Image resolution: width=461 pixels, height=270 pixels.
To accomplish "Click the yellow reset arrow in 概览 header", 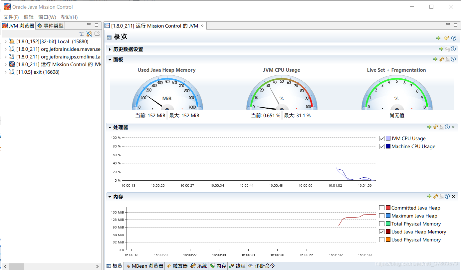I will coord(446,38).
